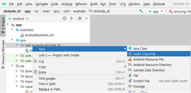Collapse the java folder node
This screenshot has height=93, width=191.
coord(12,40)
